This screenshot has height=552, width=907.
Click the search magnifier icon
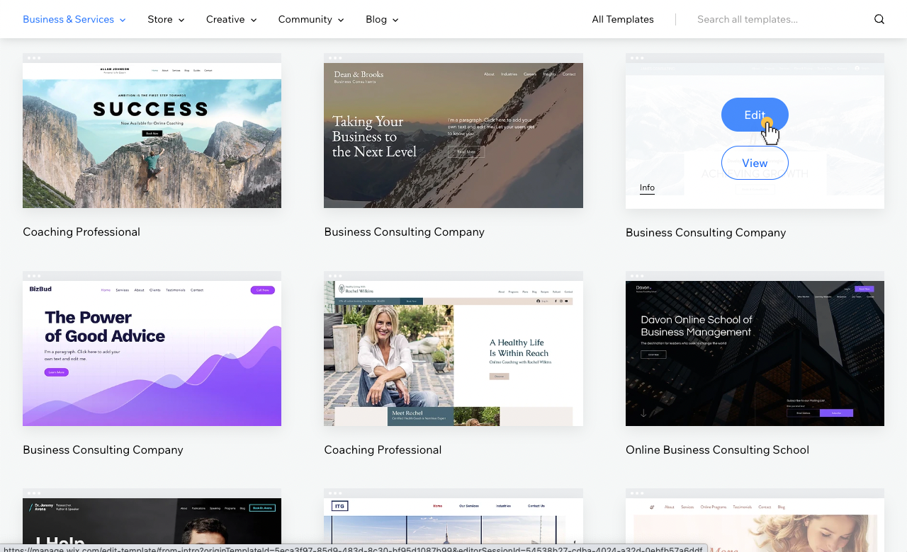coord(879,19)
